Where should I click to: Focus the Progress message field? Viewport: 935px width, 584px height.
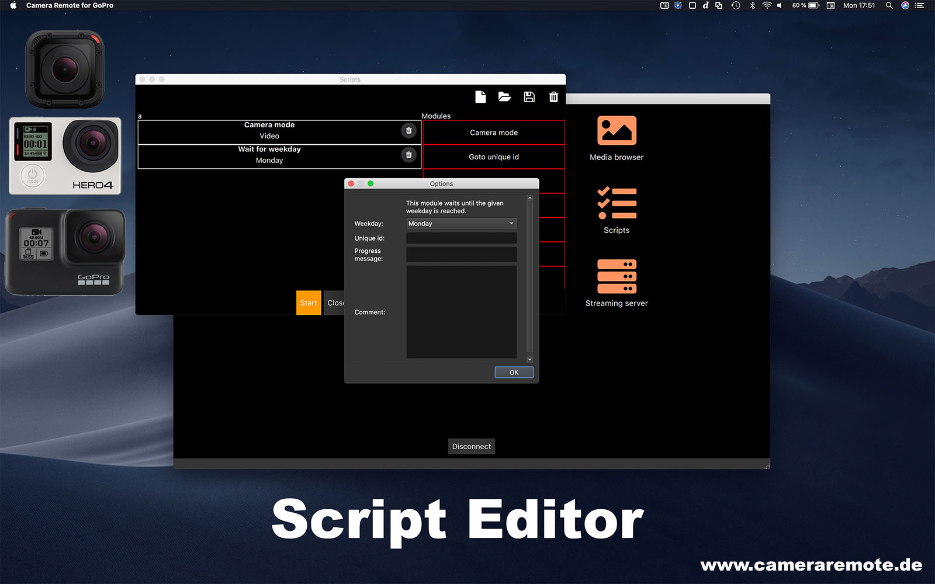[x=461, y=255]
